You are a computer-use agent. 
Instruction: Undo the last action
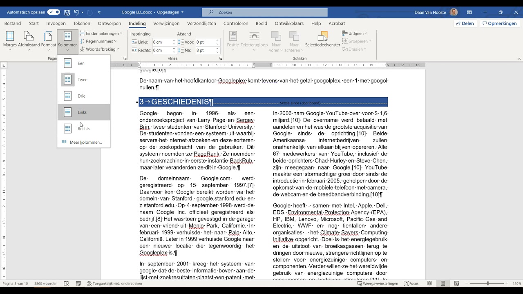coord(76,12)
